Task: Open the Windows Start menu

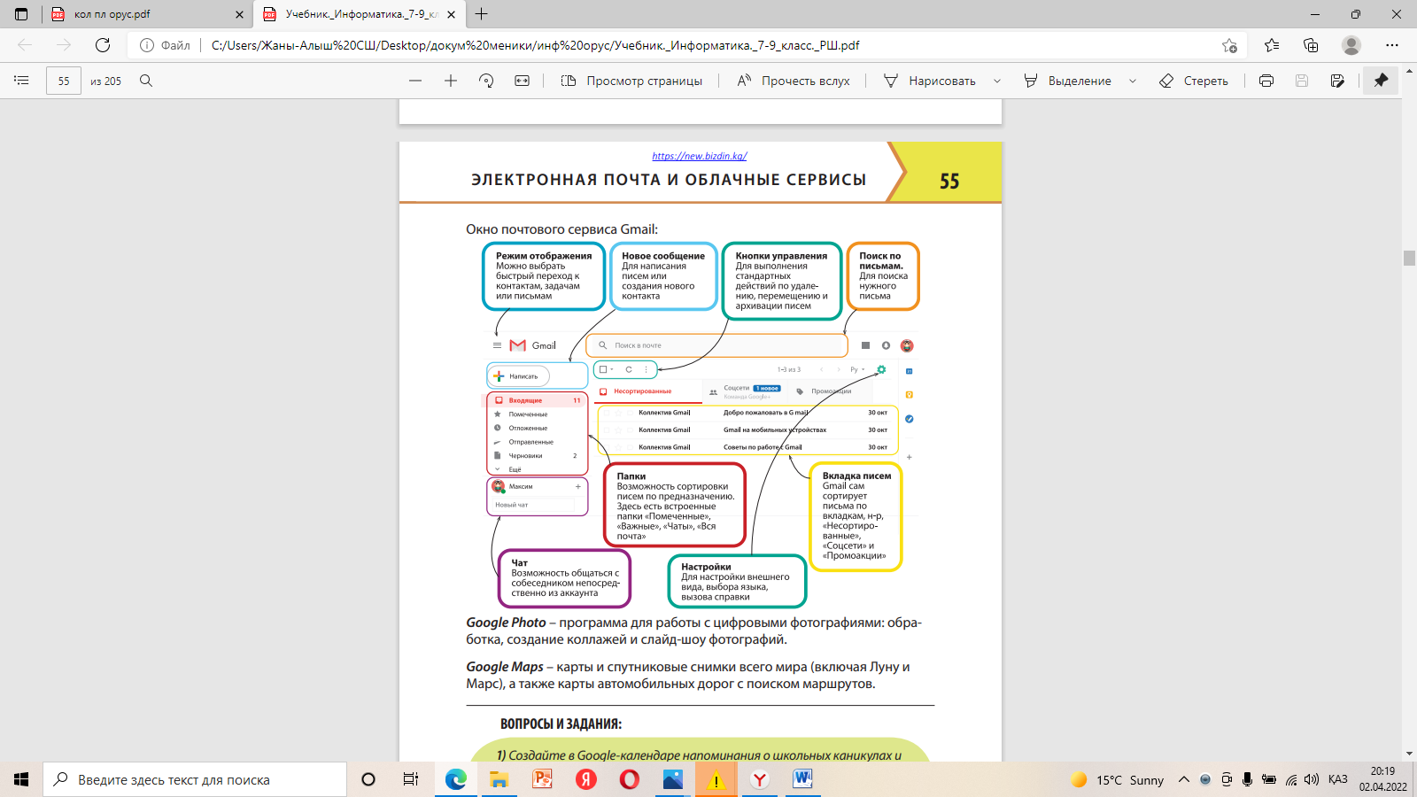Action: [x=21, y=779]
